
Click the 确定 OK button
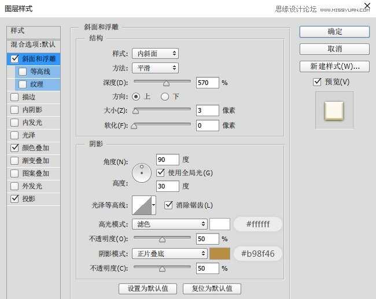(334, 31)
